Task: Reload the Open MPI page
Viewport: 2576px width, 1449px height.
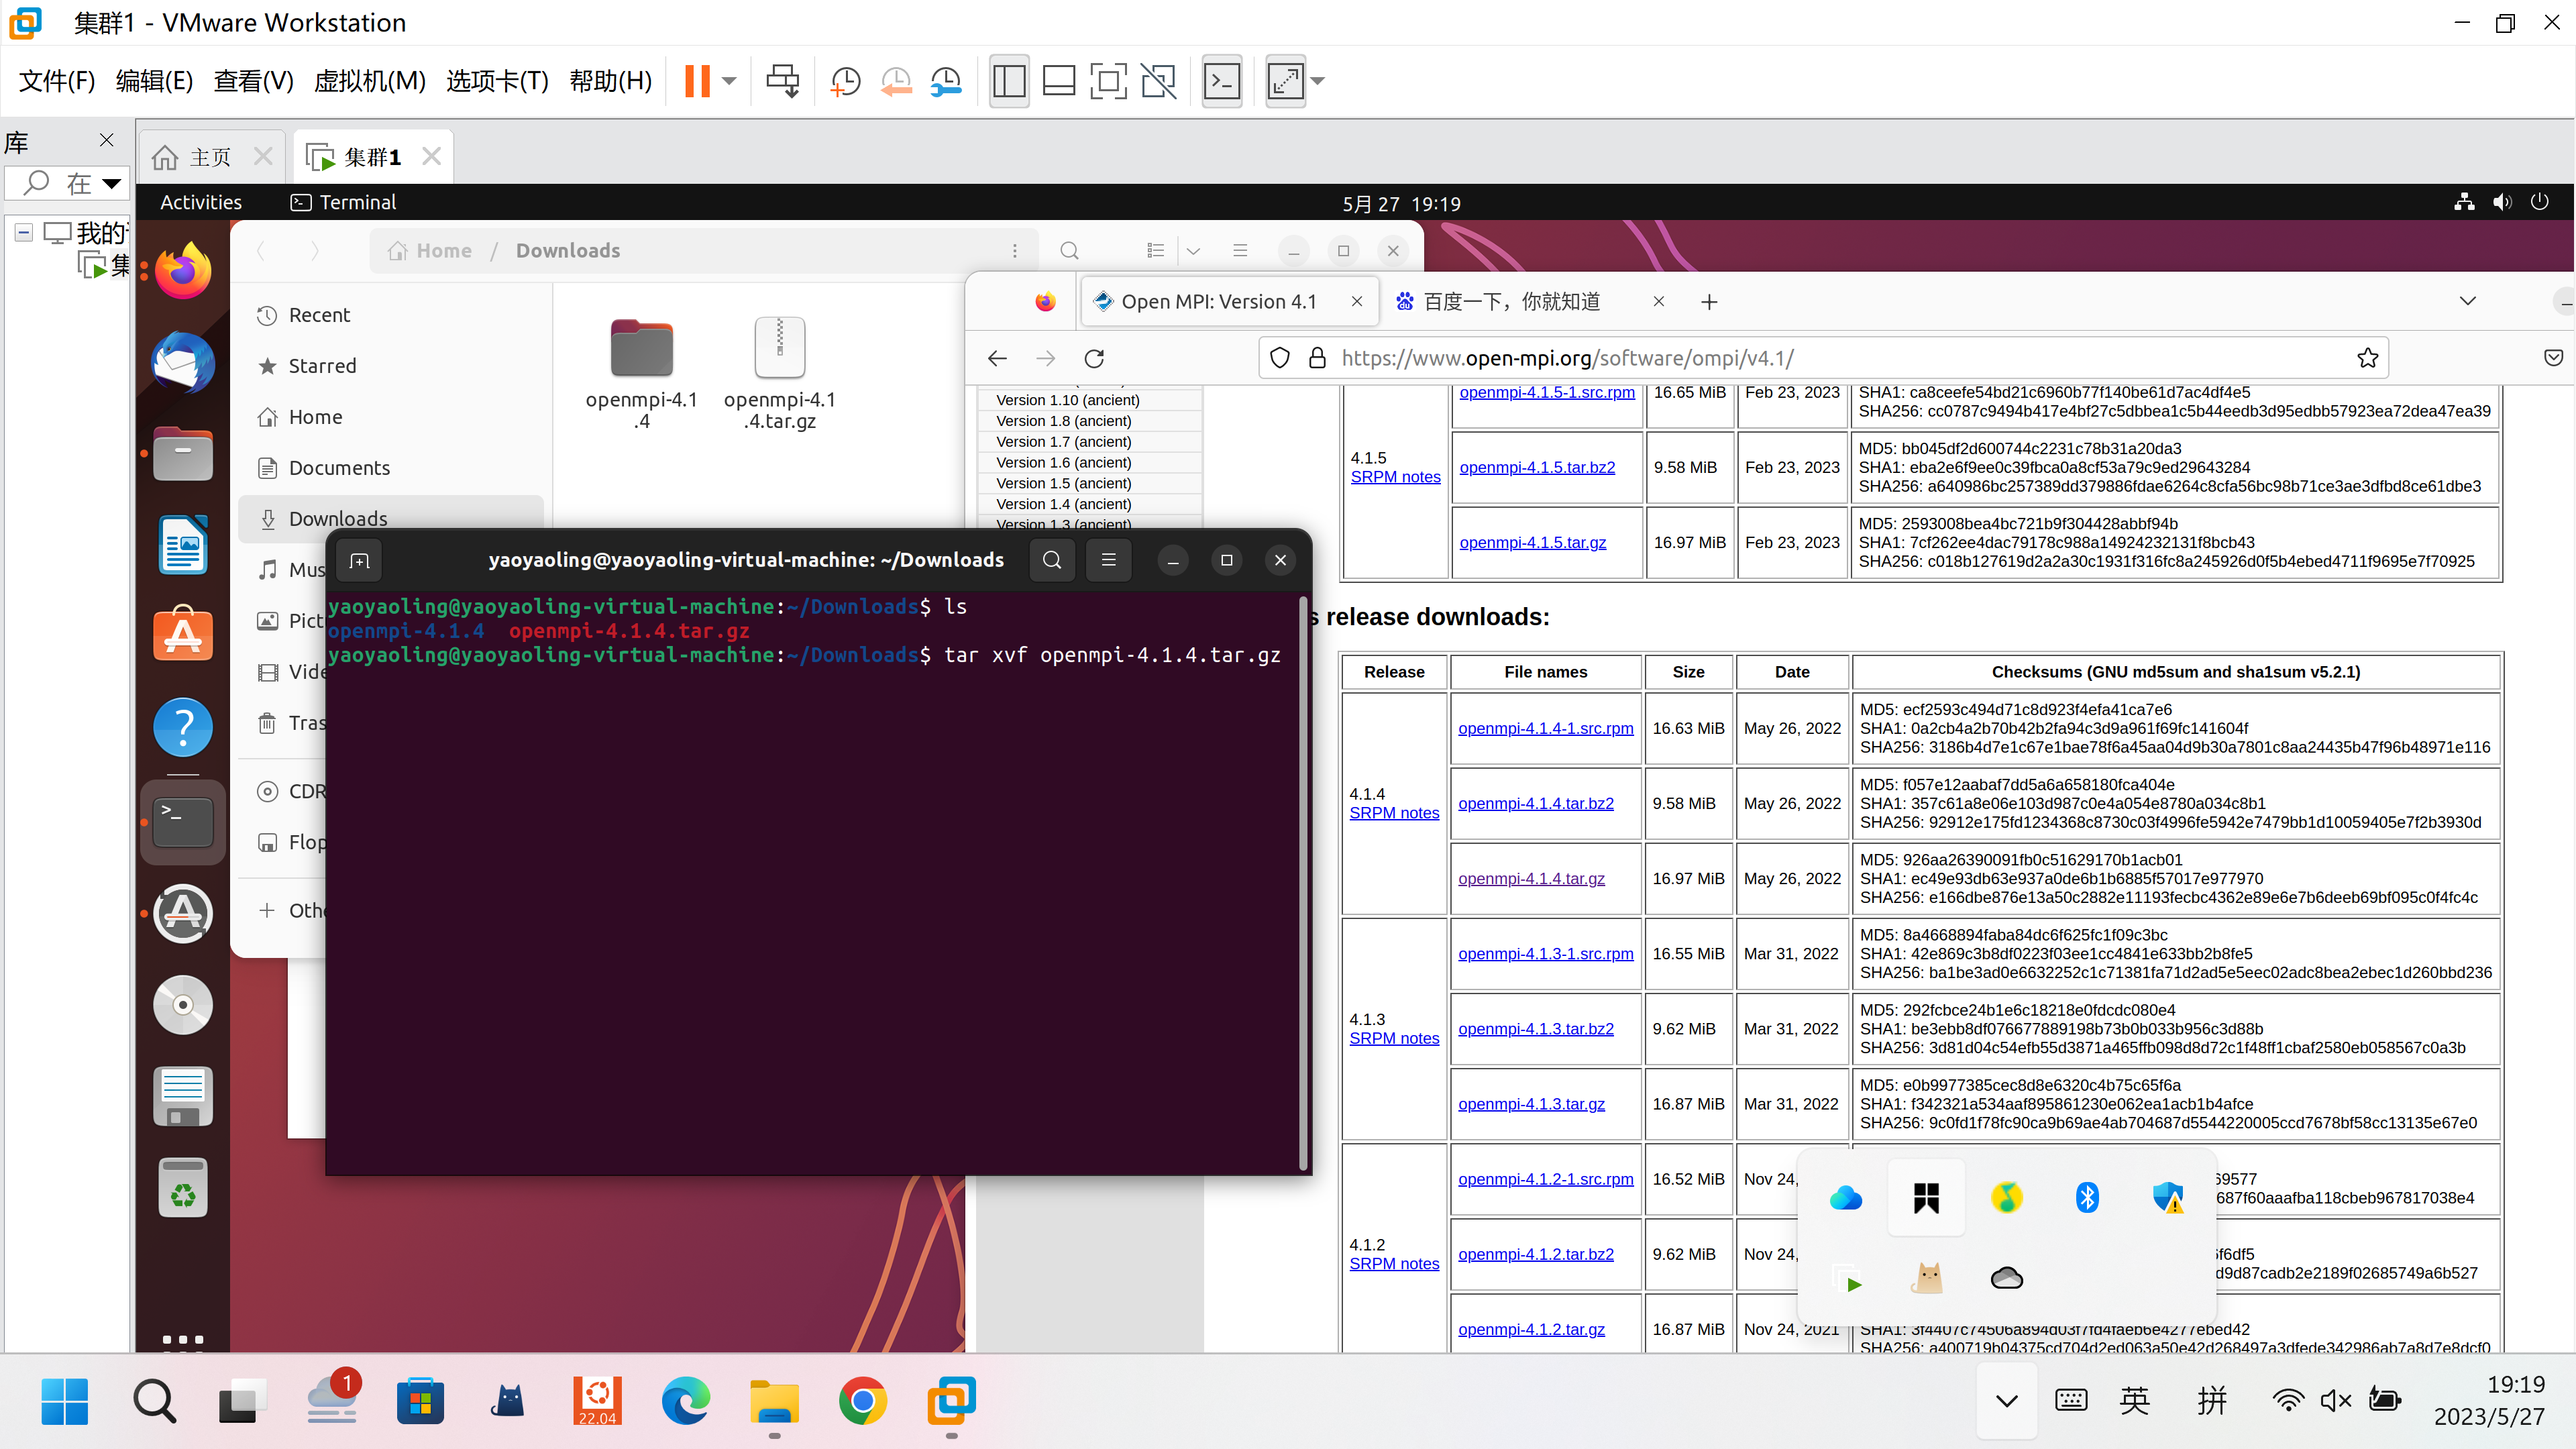Action: click(x=1094, y=358)
